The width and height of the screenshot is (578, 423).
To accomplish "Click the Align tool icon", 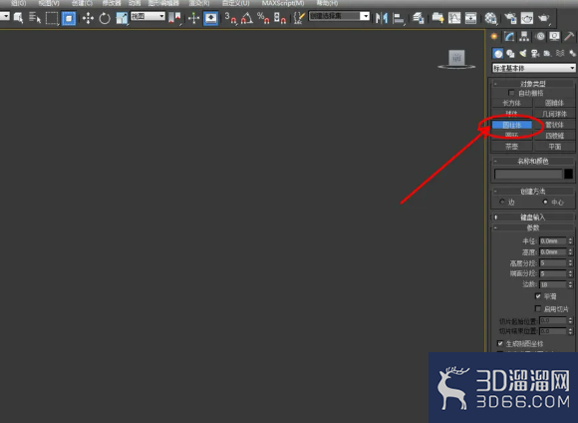I will coord(399,18).
